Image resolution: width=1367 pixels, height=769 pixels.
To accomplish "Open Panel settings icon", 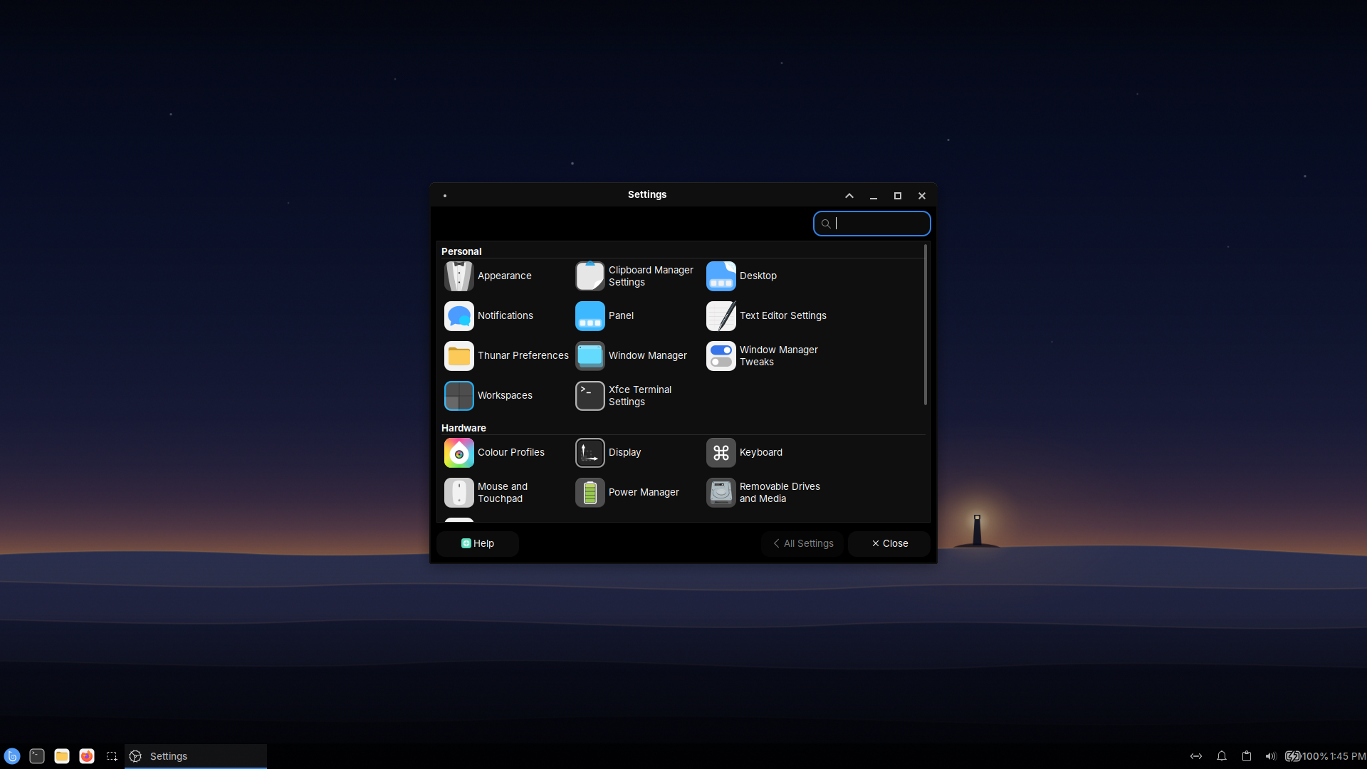I will tap(590, 316).
